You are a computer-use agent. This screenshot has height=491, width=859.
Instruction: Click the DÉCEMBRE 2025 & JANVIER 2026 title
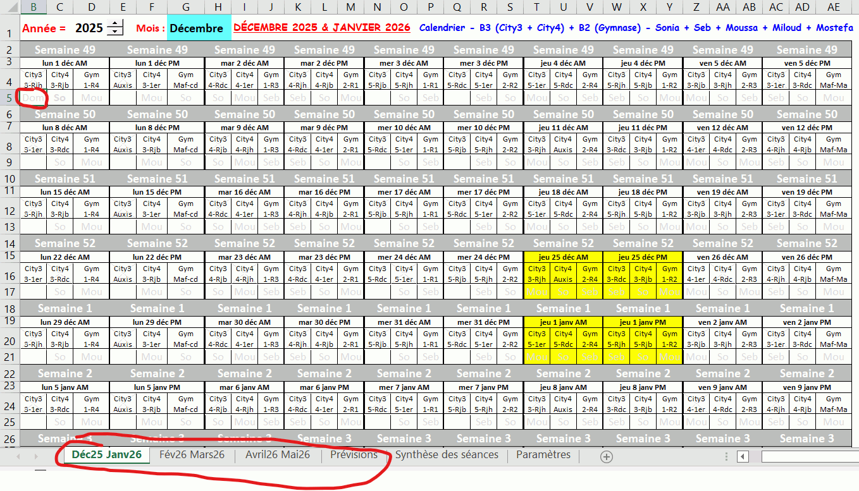tap(321, 28)
